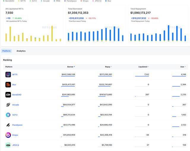Switch to the Analytics tab

click(x=21, y=51)
